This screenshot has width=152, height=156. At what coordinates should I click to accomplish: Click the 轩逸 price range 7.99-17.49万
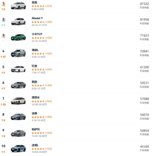coord(39,73)
